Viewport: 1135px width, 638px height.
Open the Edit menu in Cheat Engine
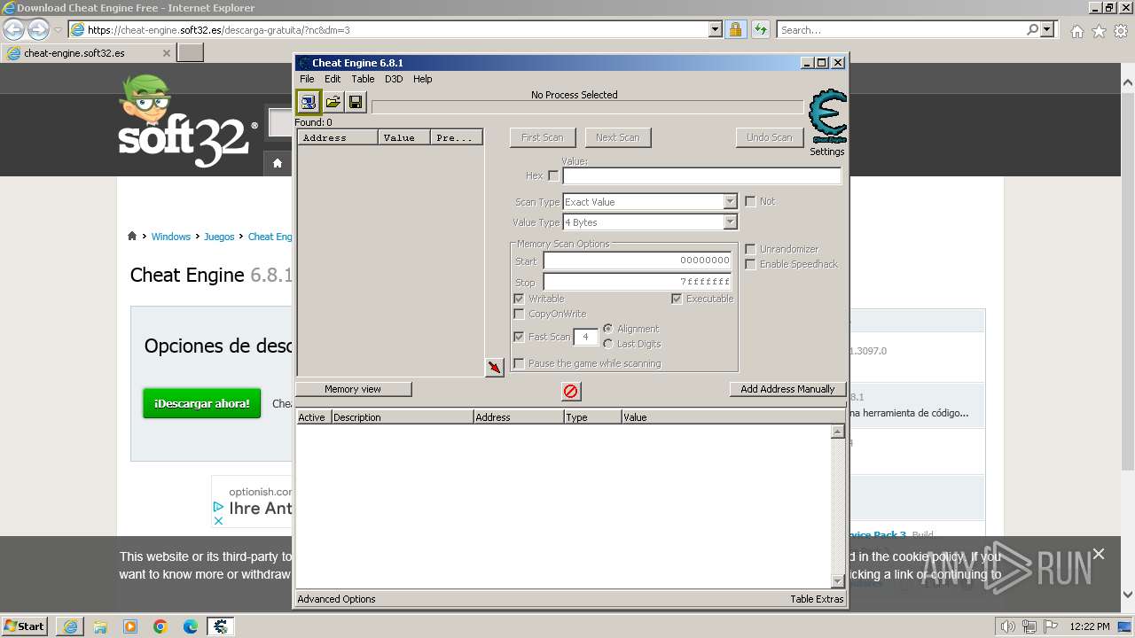[333, 79]
